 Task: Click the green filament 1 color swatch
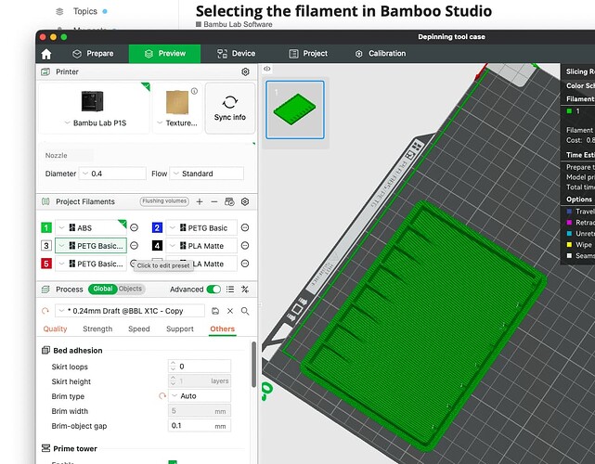point(46,227)
